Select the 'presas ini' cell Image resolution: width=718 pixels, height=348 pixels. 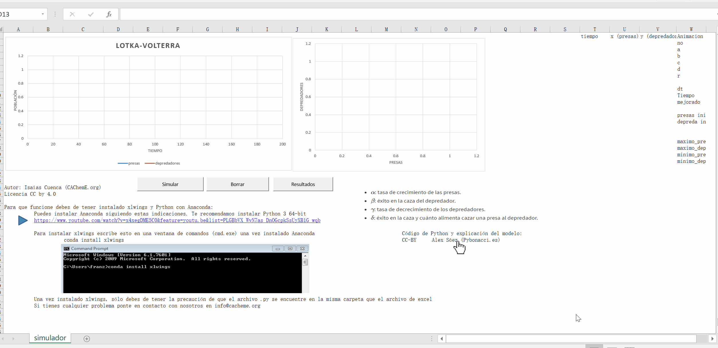[x=691, y=115]
